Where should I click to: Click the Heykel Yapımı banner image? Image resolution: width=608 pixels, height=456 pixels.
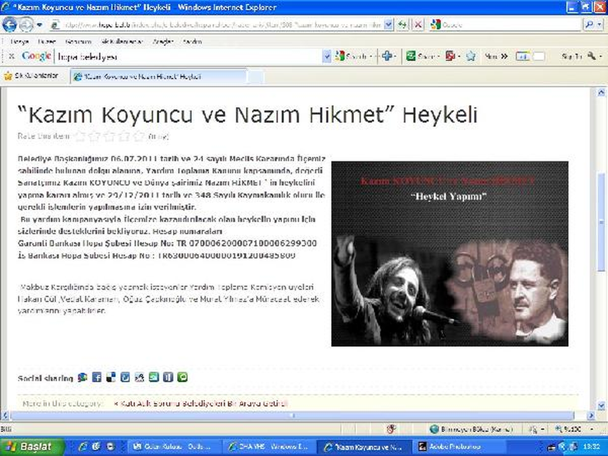(449, 253)
